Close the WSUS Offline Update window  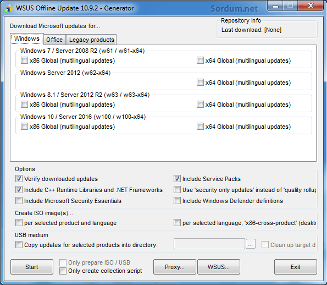coord(311,6)
